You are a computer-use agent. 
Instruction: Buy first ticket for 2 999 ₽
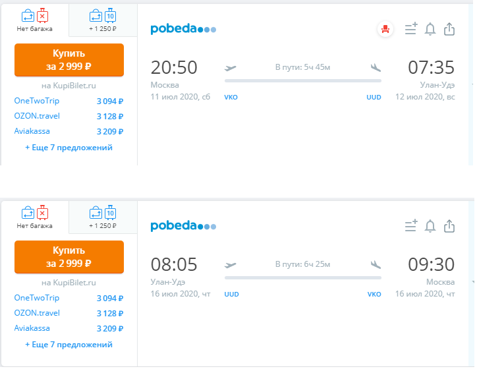[69, 60]
